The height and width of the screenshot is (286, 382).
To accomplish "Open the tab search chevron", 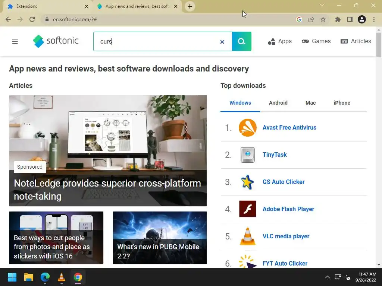I will pyautogui.click(x=322, y=5).
